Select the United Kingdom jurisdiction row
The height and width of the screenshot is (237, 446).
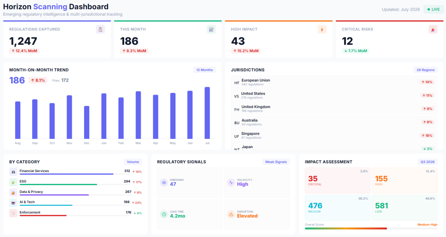334,109
